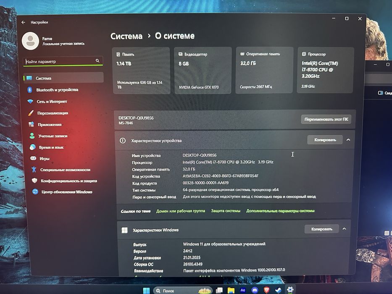The width and height of the screenshot is (392, 294).
Task: Open Специальные возможности section
Action: coord(65,170)
